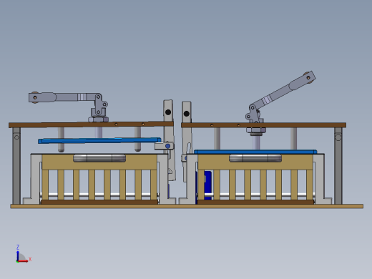This screenshot has width=372, height=279.
Task: Click the Z axis of the orientation triad
Action: [x=18, y=255]
